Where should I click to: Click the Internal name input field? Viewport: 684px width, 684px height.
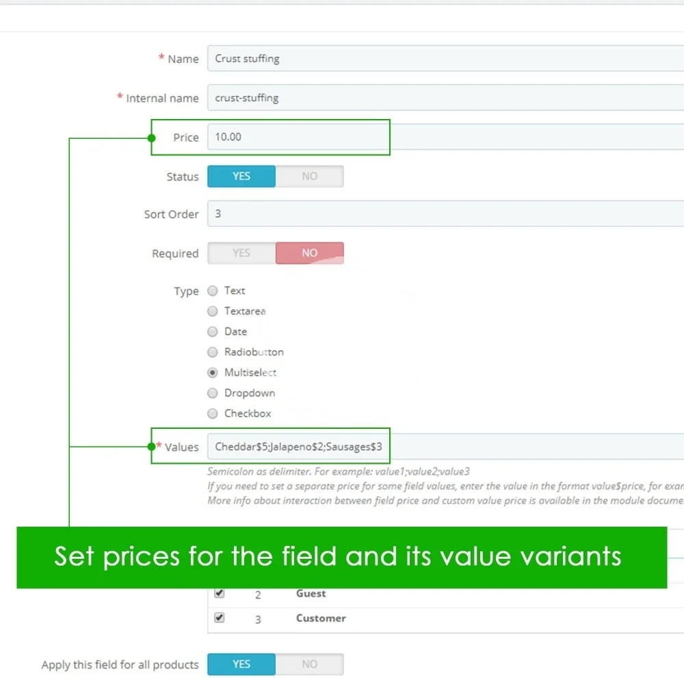pyautogui.click(x=445, y=98)
